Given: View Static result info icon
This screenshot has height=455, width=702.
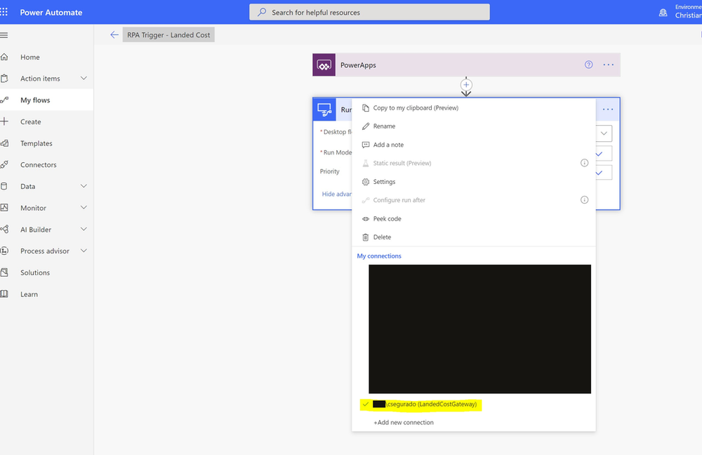Looking at the screenshot, I should pyautogui.click(x=584, y=163).
